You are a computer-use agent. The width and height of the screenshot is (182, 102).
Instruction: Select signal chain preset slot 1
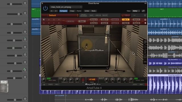[x=44, y=20]
